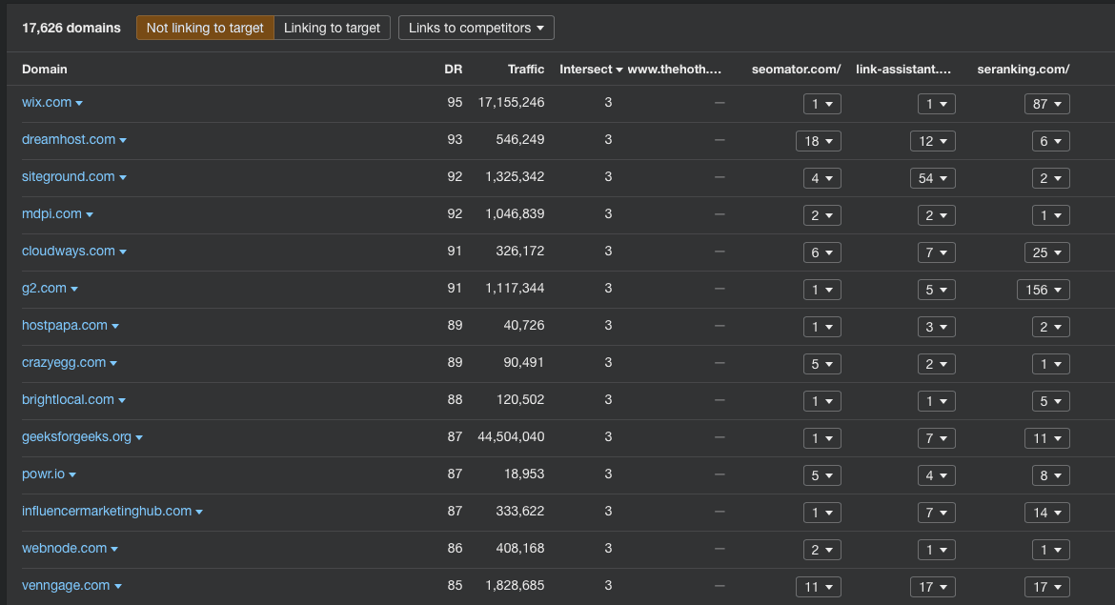
Task: Switch to 'Linking to target' filter
Action: pos(332,28)
